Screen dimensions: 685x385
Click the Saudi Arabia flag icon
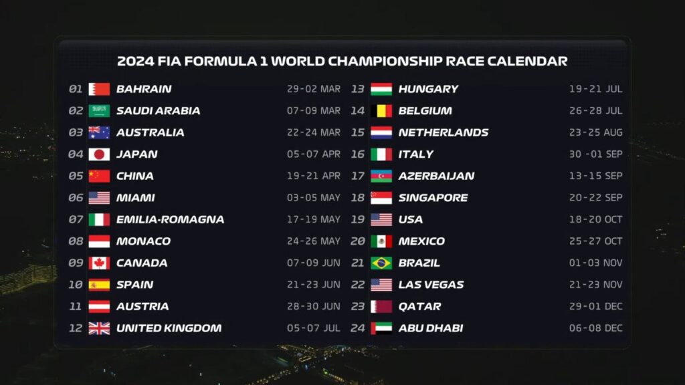coord(99,111)
